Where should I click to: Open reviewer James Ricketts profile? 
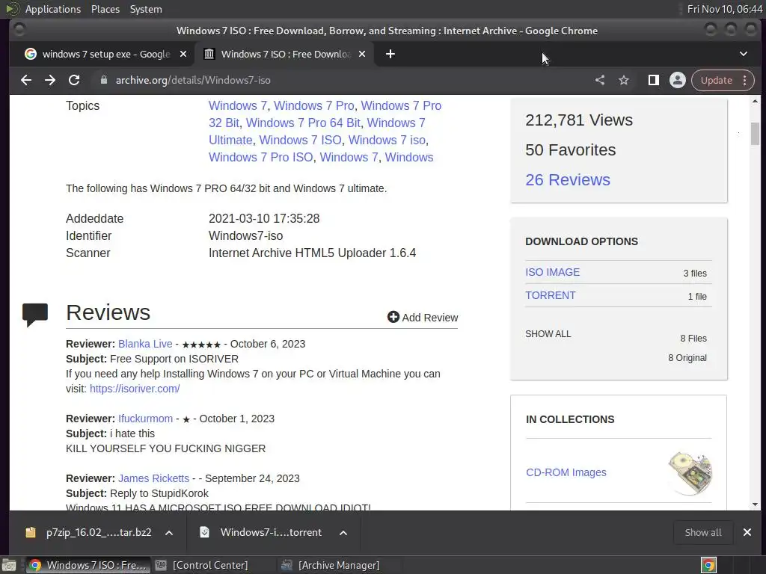[x=153, y=478]
